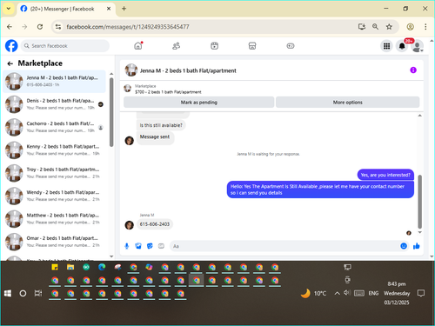This screenshot has width=435, height=326.
Task: Open the Facebook home logo
Action: pyautogui.click(x=11, y=46)
